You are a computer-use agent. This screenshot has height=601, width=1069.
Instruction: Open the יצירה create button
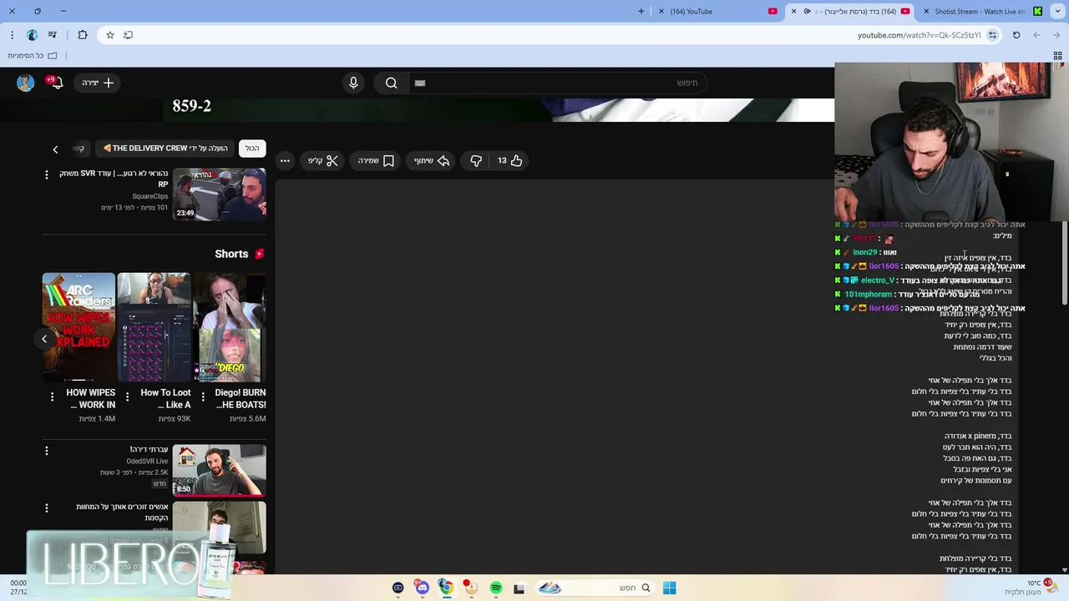coord(98,83)
